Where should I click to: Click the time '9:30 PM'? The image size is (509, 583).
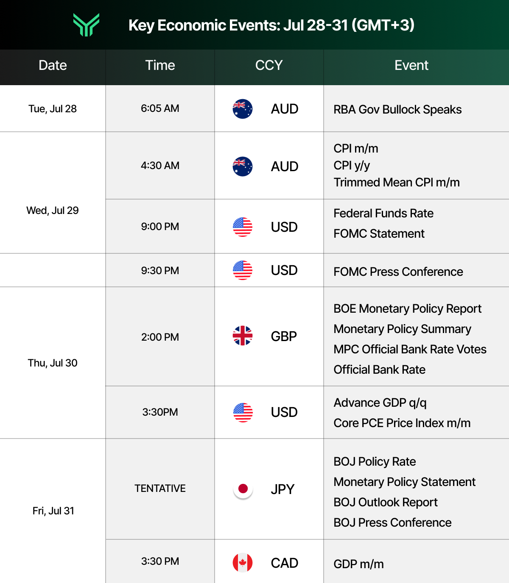tap(160, 271)
